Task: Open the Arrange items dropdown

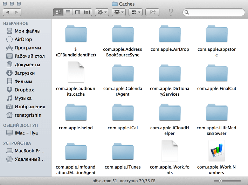Action: point(135,12)
